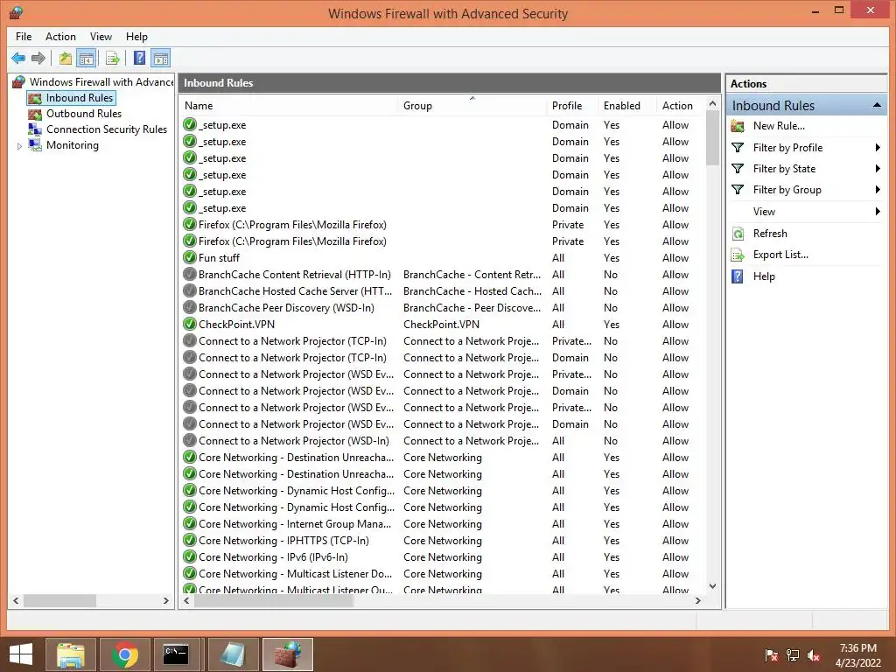Open the View submenu arrow in Actions
The height and width of the screenshot is (672, 896).
[x=878, y=212]
